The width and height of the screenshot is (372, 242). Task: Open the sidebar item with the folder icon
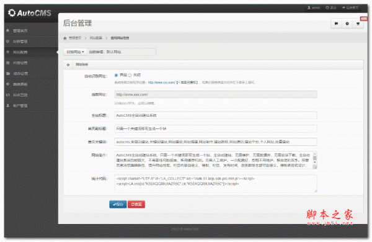click(31, 73)
